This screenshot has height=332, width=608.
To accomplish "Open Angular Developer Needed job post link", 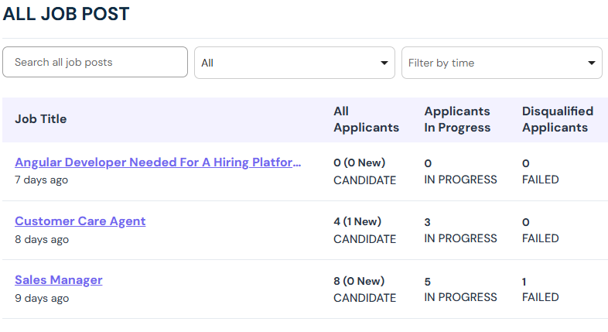I will point(158,162).
